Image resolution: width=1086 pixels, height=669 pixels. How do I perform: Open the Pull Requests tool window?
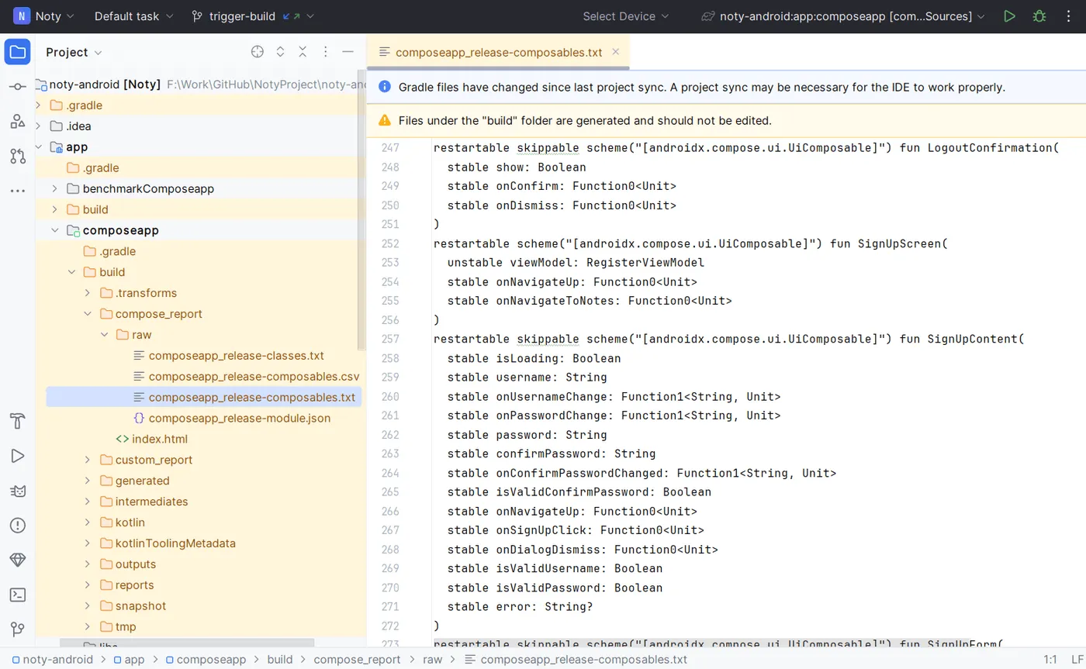click(x=18, y=156)
